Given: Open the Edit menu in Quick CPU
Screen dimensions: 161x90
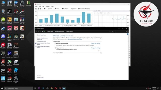Looking at the screenshot, I should tap(44, 6).
